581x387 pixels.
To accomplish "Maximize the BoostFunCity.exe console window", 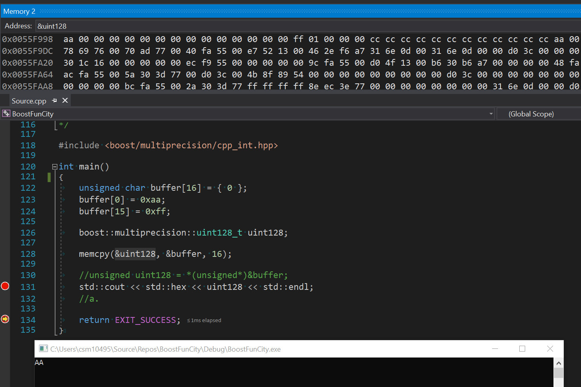I will pos(522,349).
